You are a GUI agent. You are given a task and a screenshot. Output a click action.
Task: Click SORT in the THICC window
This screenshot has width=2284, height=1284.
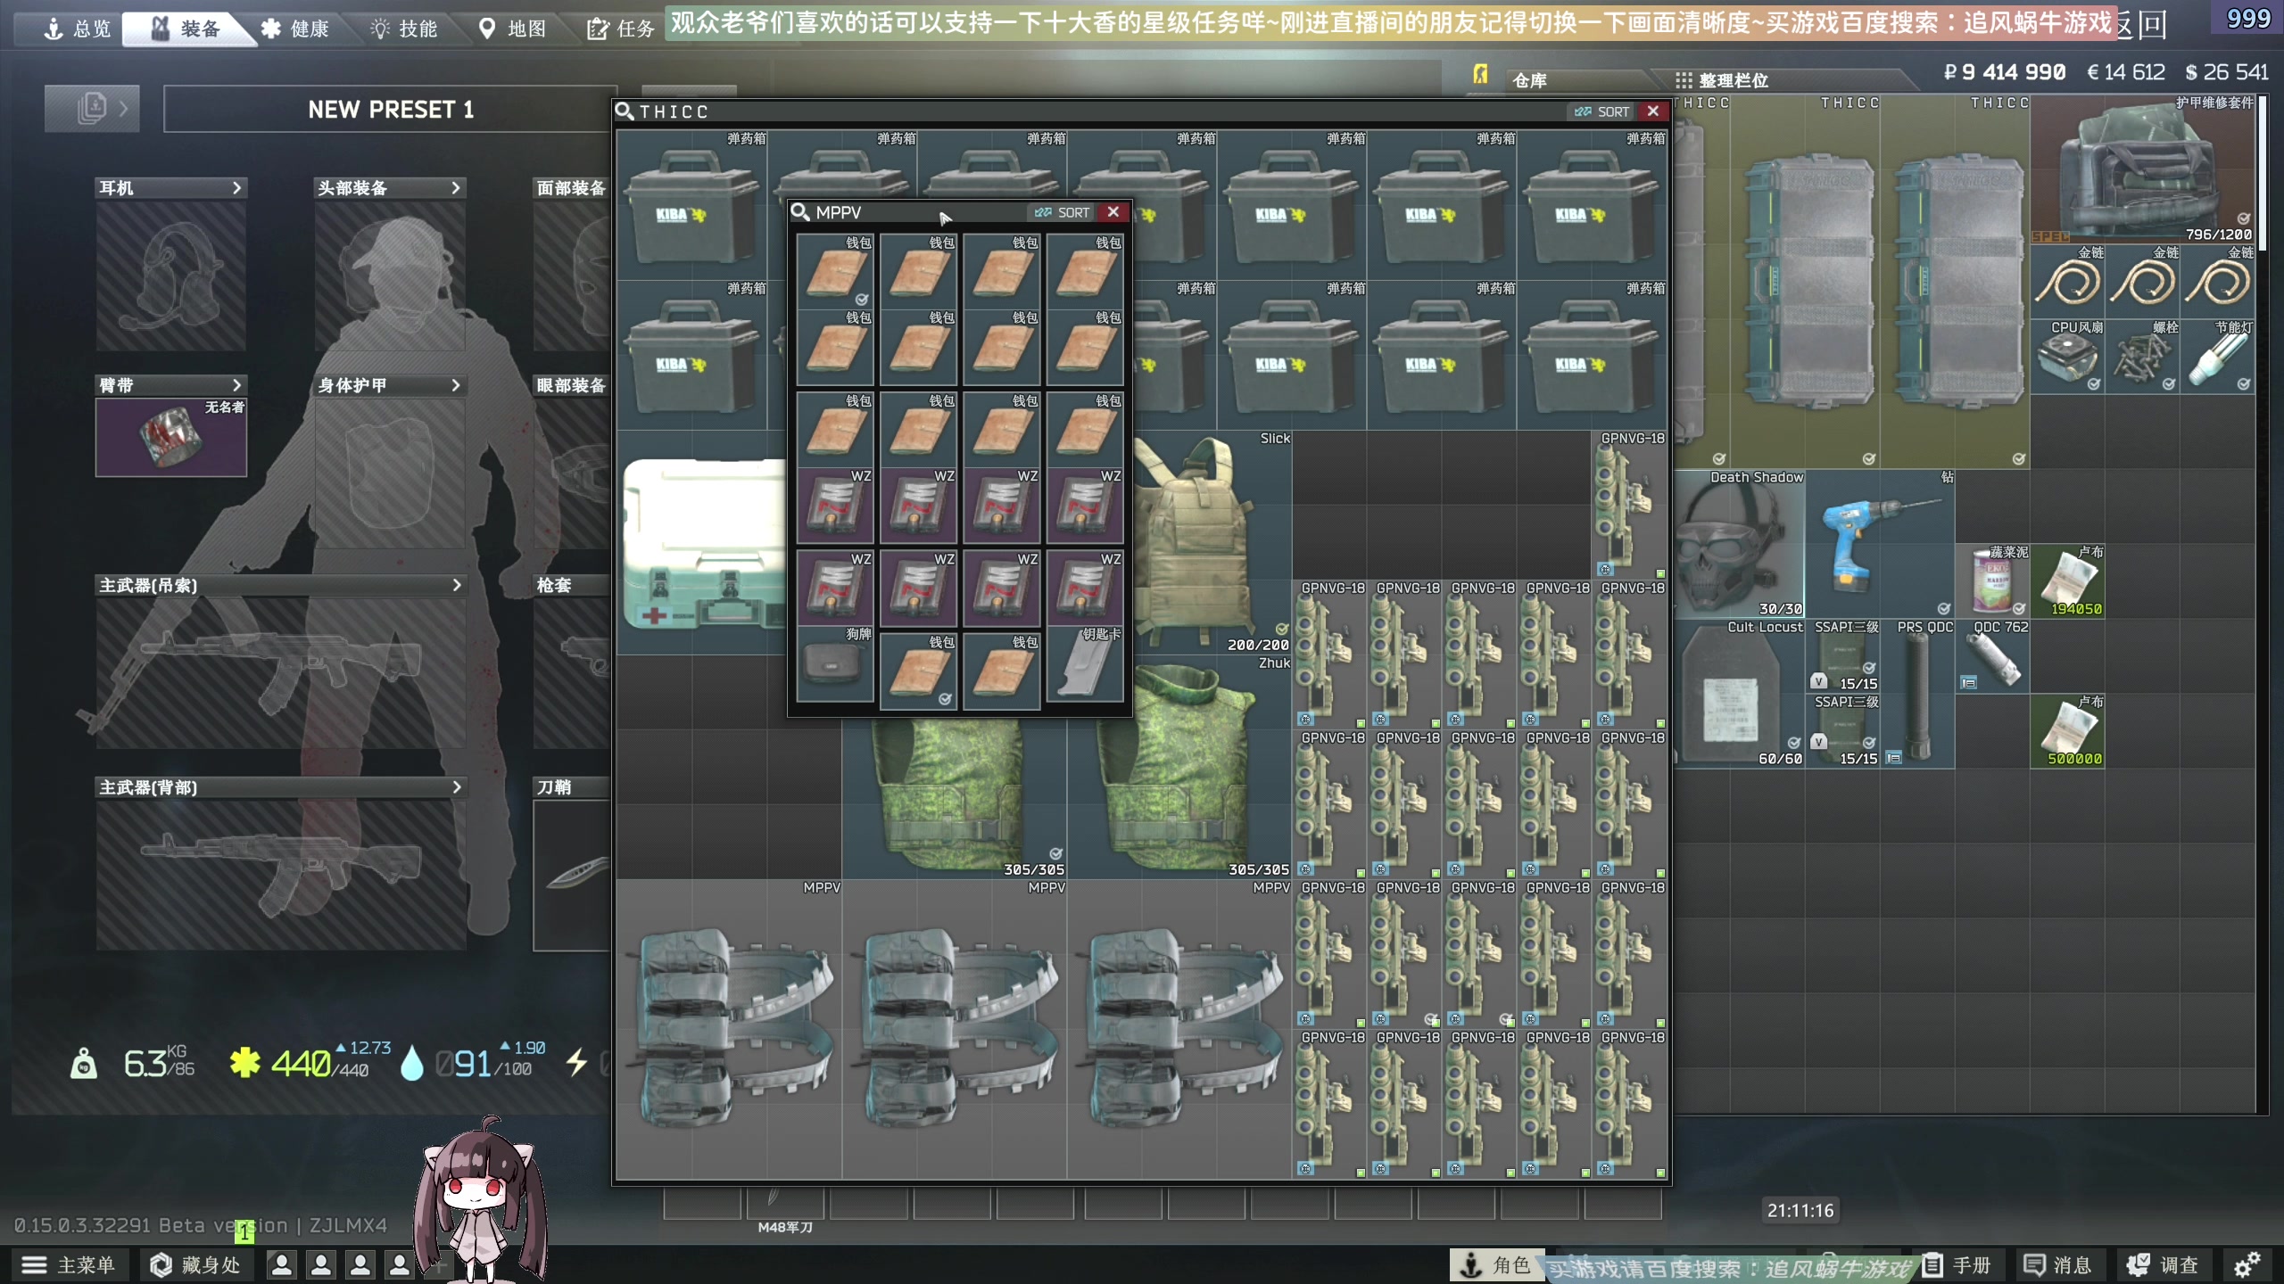click(1602, 111)
